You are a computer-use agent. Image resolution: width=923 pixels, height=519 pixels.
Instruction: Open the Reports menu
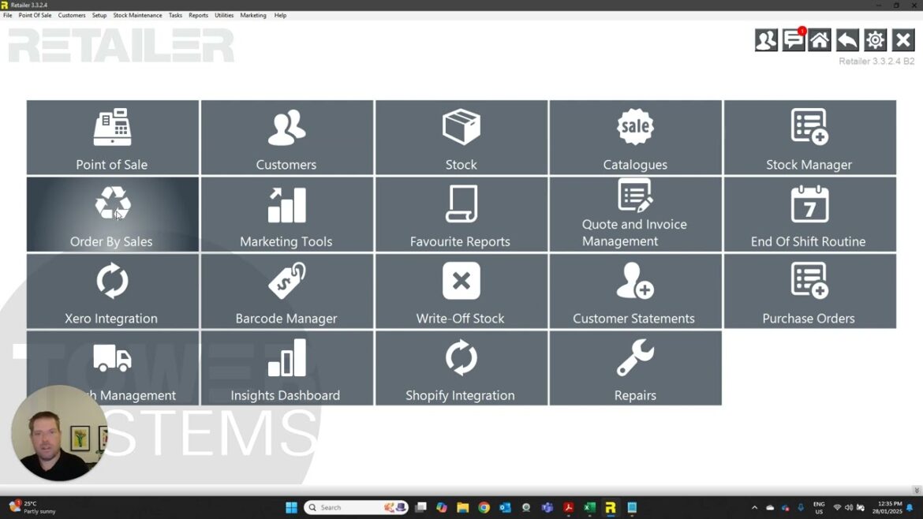tap(198, 14)
